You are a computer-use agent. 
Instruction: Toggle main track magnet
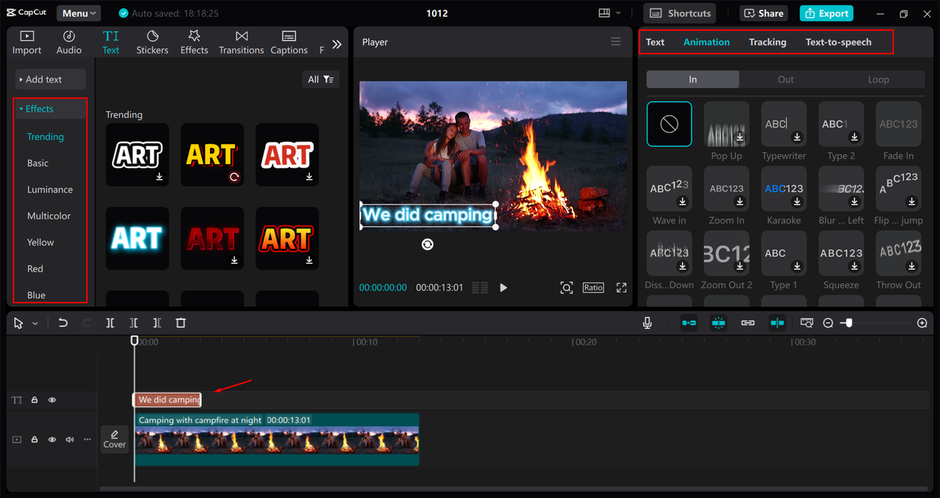pyautogui.click(x=689, y=323)
